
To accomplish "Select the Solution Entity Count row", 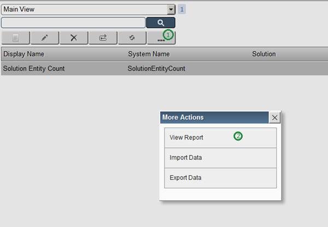I will tap(34, 68).
